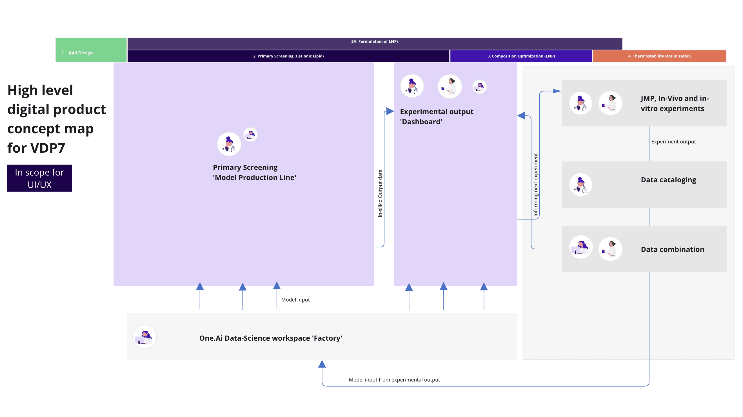
Task: Click the 'In scope for UI/UX' legend box
Action: (x=39, y=178)
